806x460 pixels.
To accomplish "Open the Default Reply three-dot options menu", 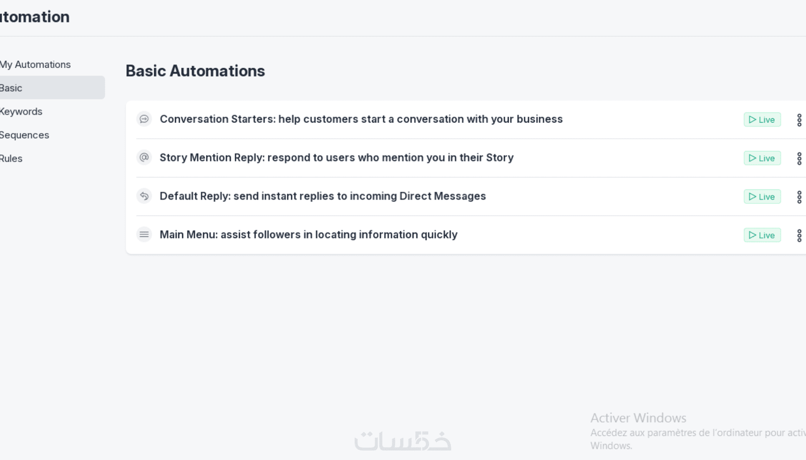I will [799, 197].
